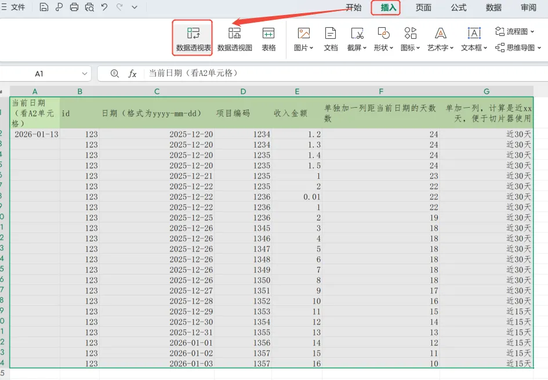Select the cell with date 2025-12-25

[157, 218]
